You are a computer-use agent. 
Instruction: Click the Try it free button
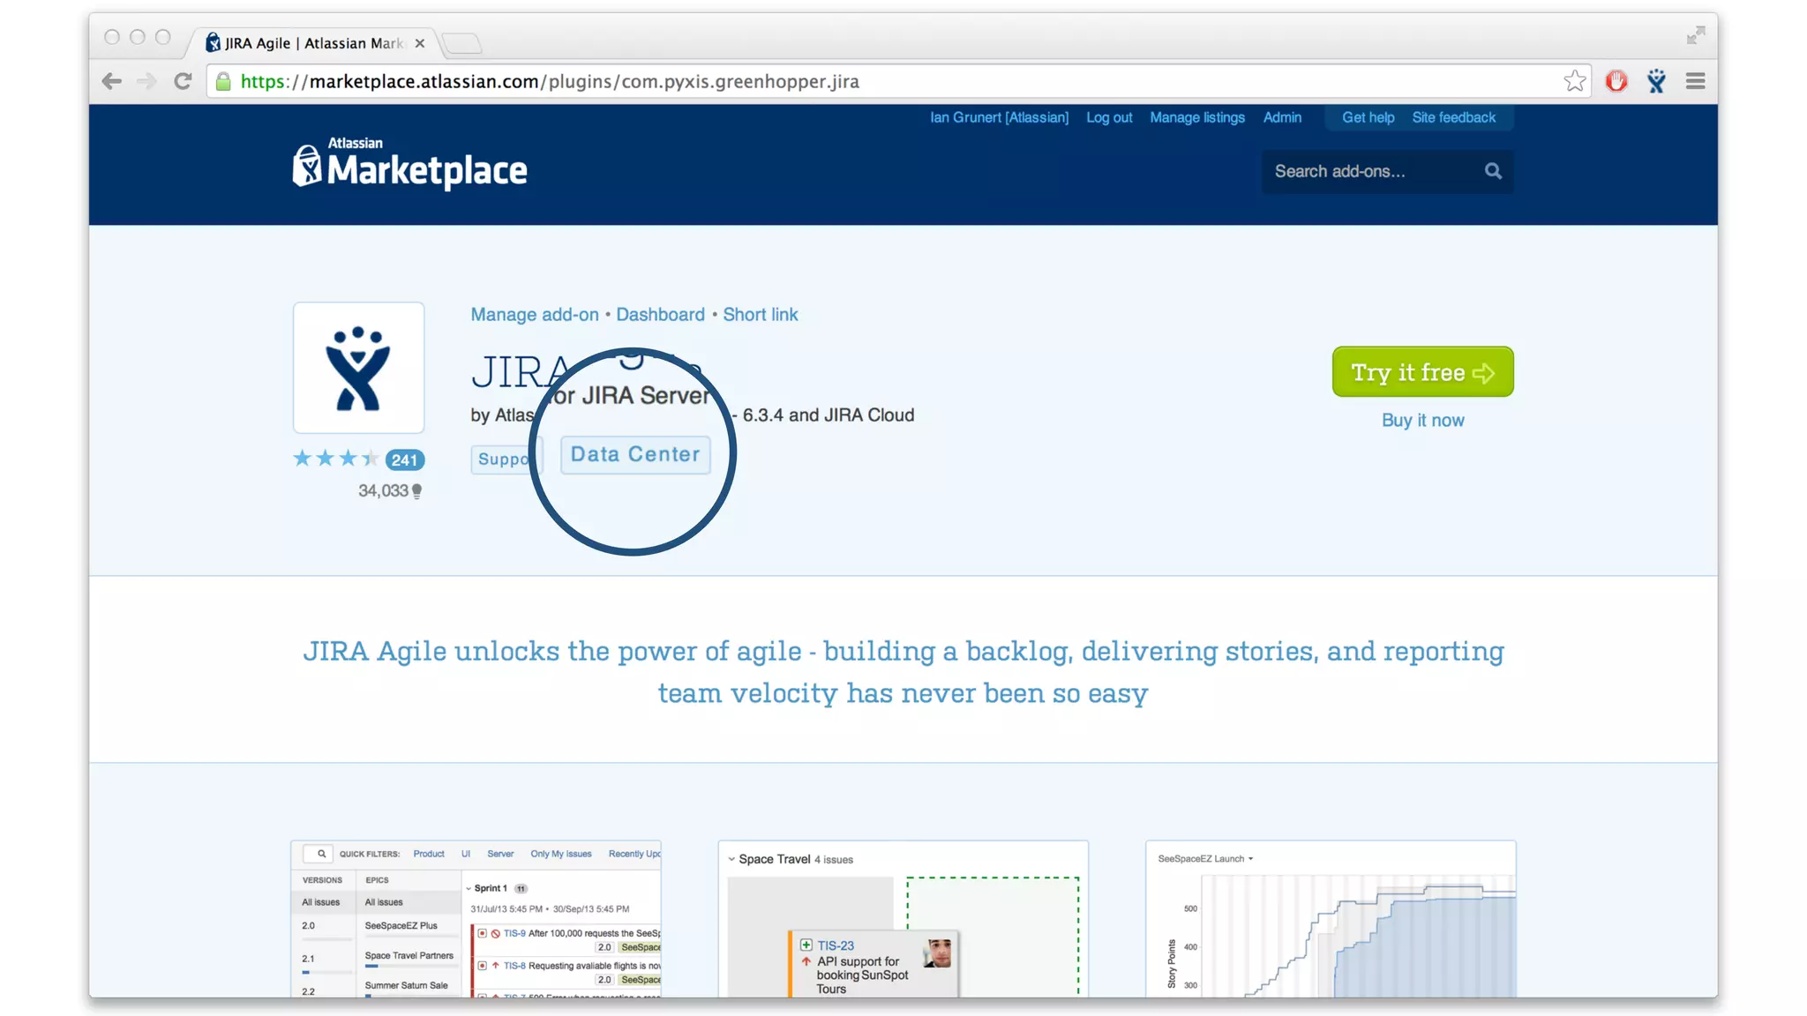click(x=1422, y=372)
